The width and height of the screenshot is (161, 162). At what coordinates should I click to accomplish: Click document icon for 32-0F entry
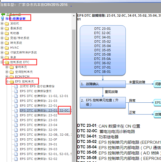16,140
